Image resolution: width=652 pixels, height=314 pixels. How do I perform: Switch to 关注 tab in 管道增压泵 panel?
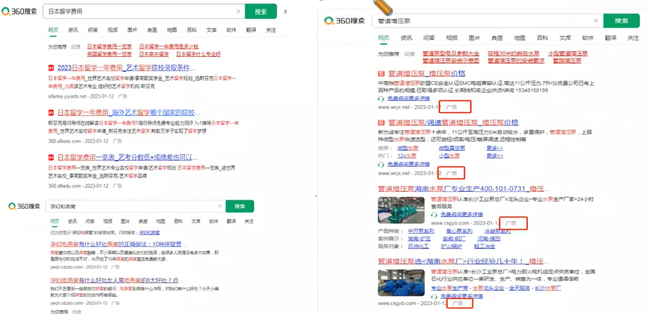[633, 38]
